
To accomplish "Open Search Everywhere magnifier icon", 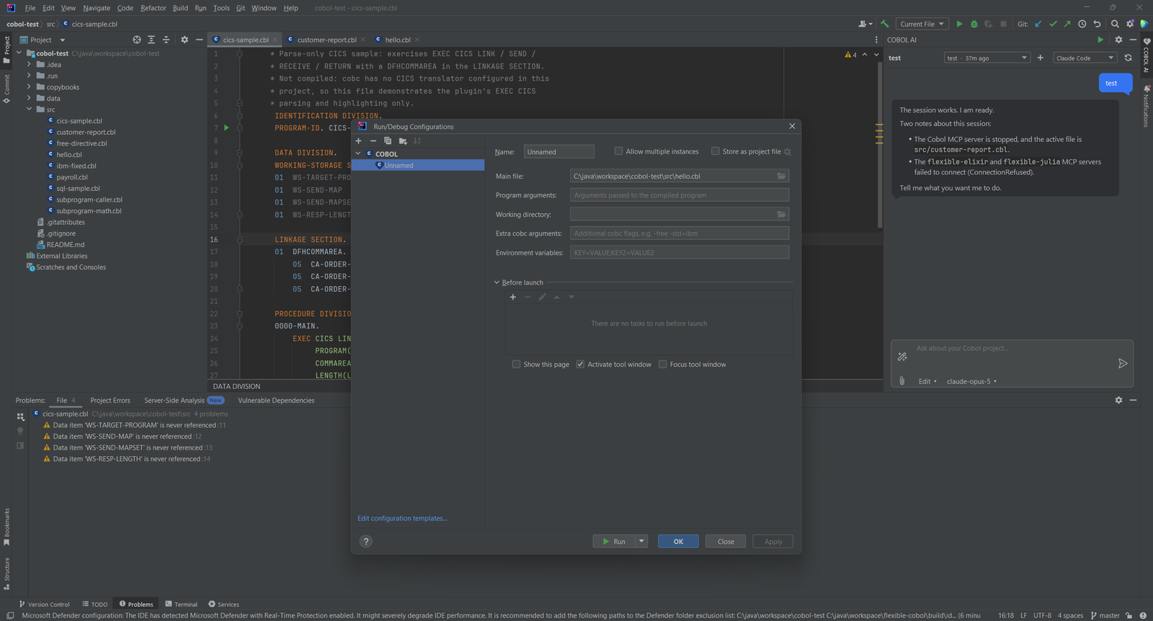I will [1115, 24].
